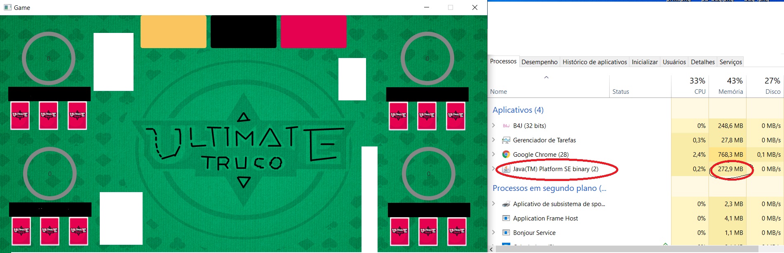Expand the Java(TM) Platform SE binary group

(493, 169)
